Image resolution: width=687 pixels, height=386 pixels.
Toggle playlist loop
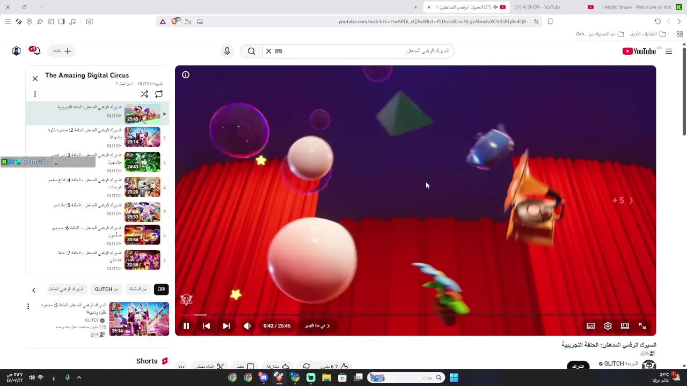coord(159,94)
